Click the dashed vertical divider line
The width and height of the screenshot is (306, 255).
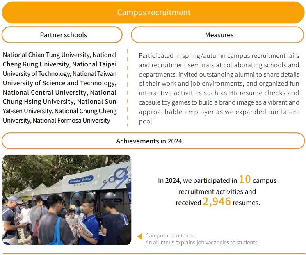pyautogui.click(x=128, y=88)
